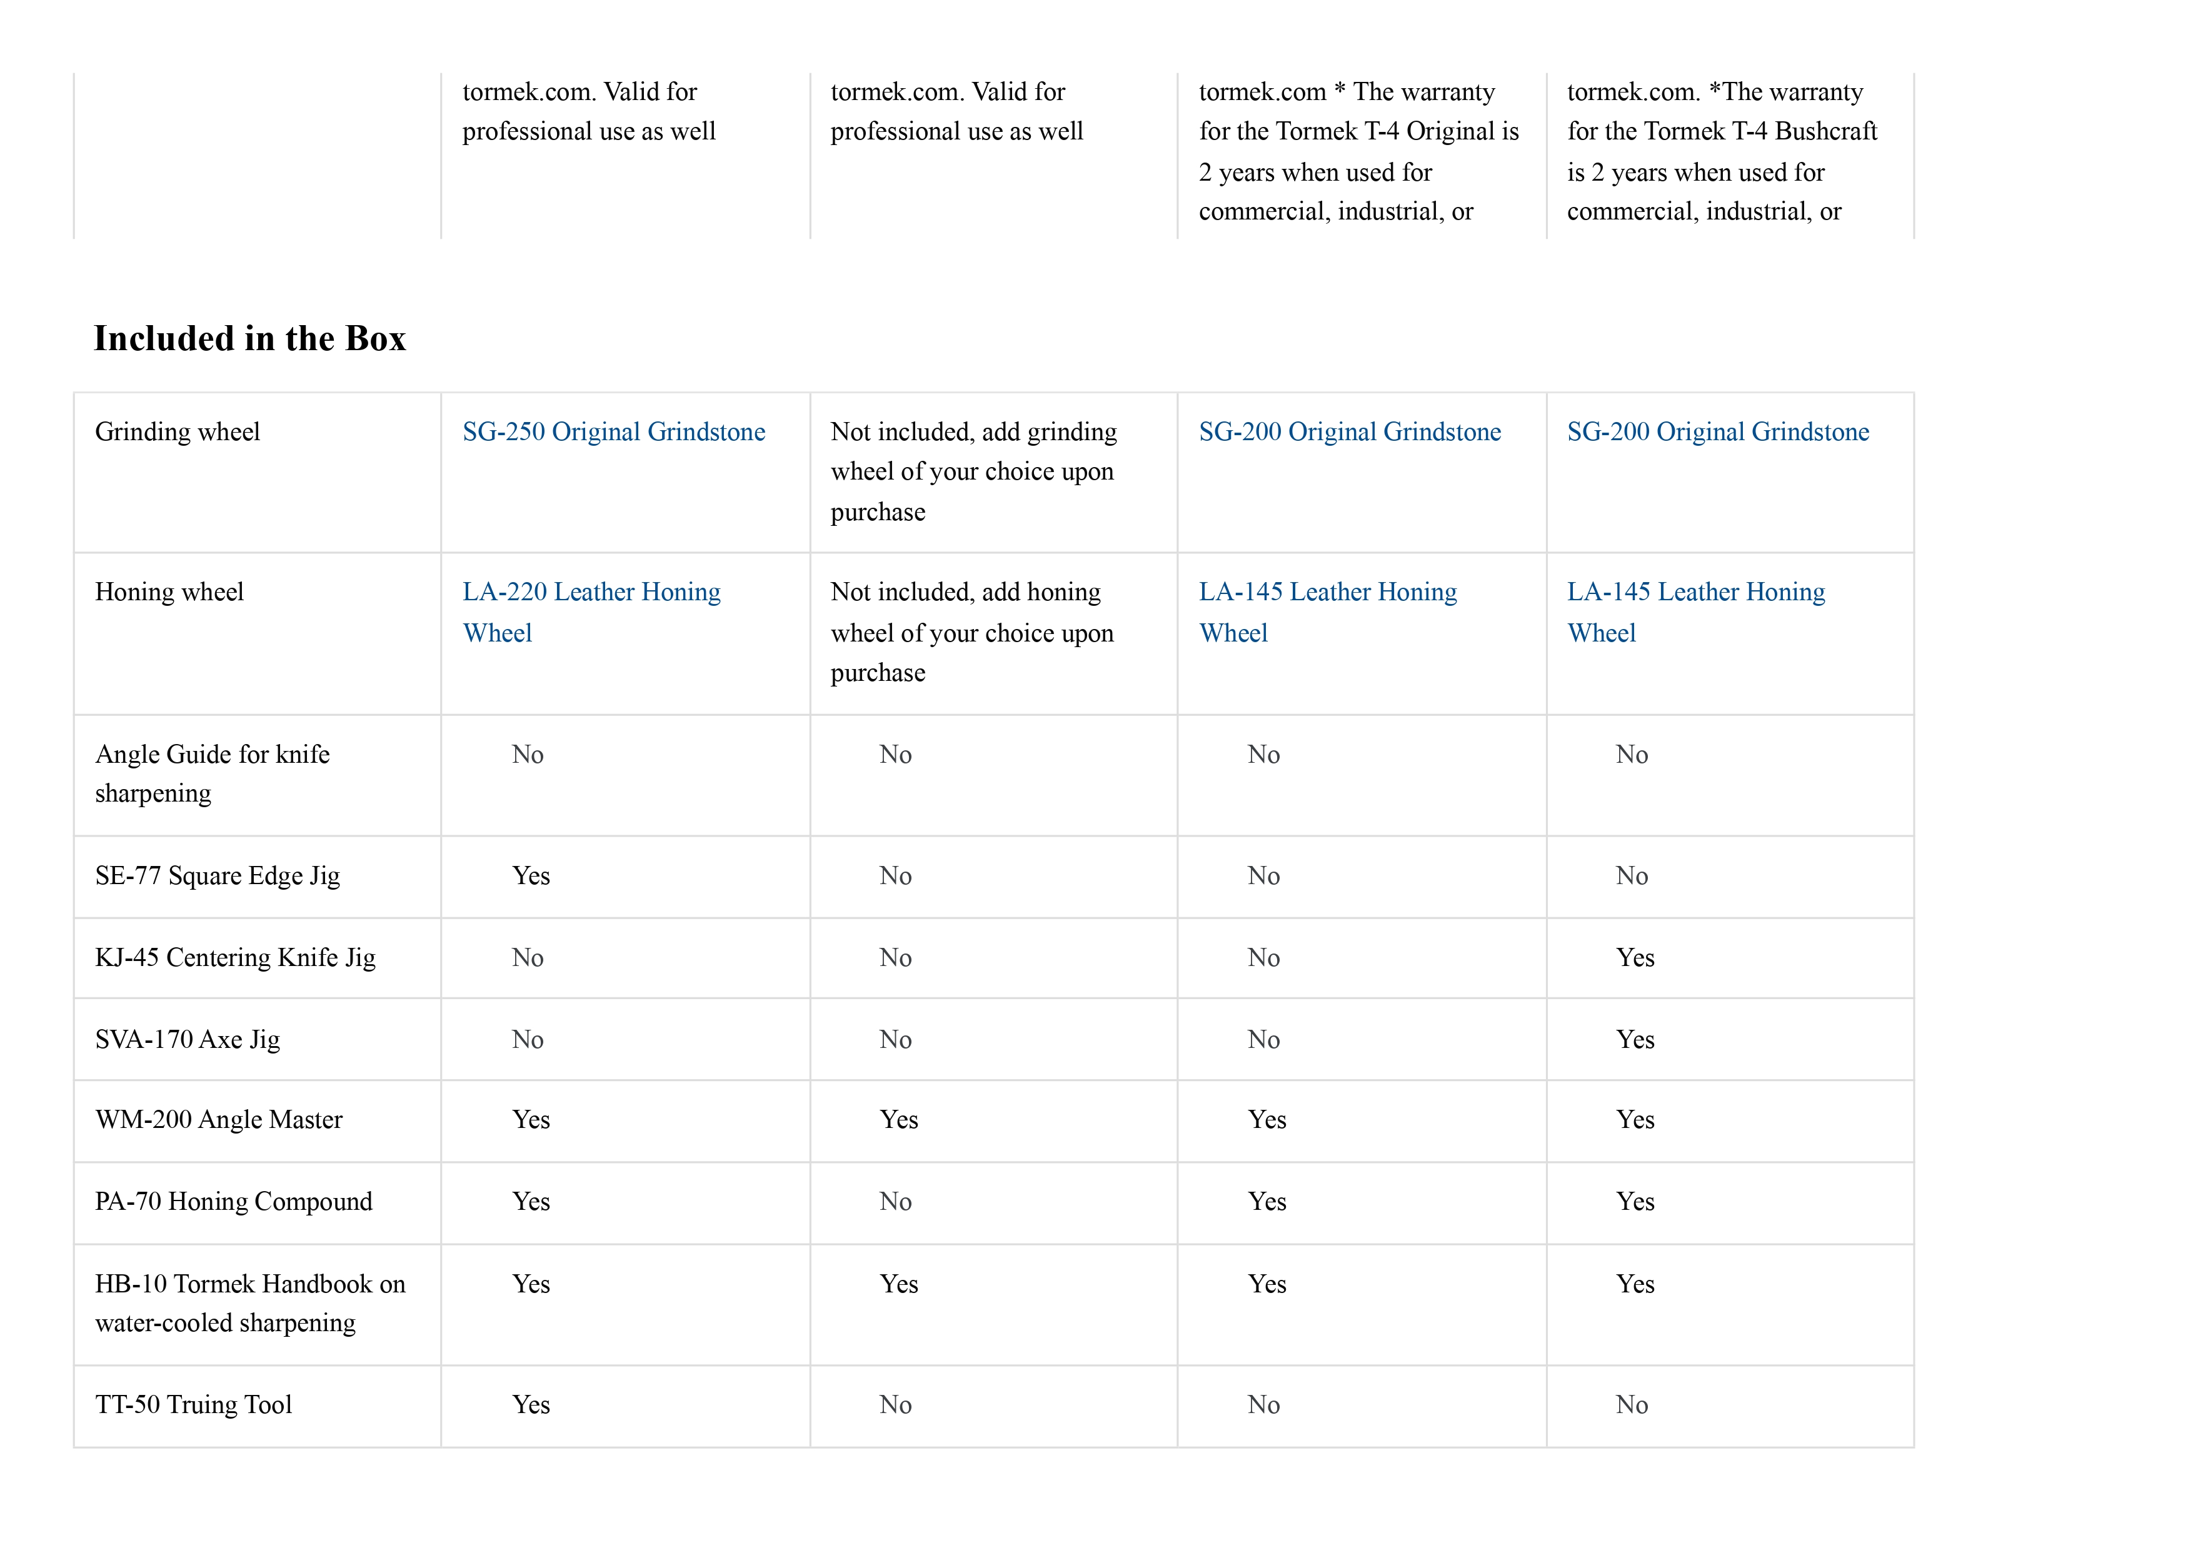The width and height of the screenshot is (2193, 1550).
Task: Click the Yes in the SVA-170 Axe Jig row
Action: pyautogui.click(x=1634, y=1039)
